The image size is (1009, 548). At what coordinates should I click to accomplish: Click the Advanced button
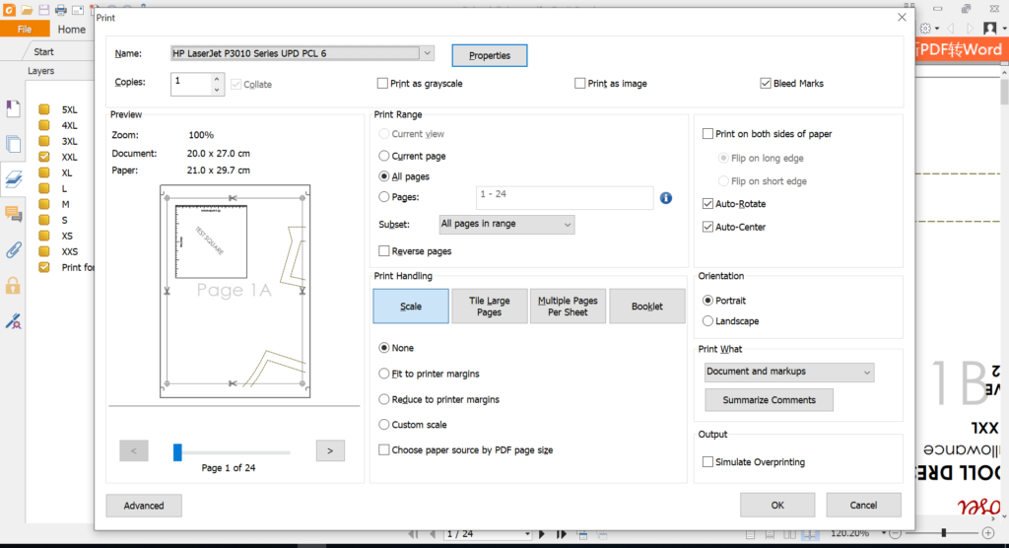coord(144,506)
